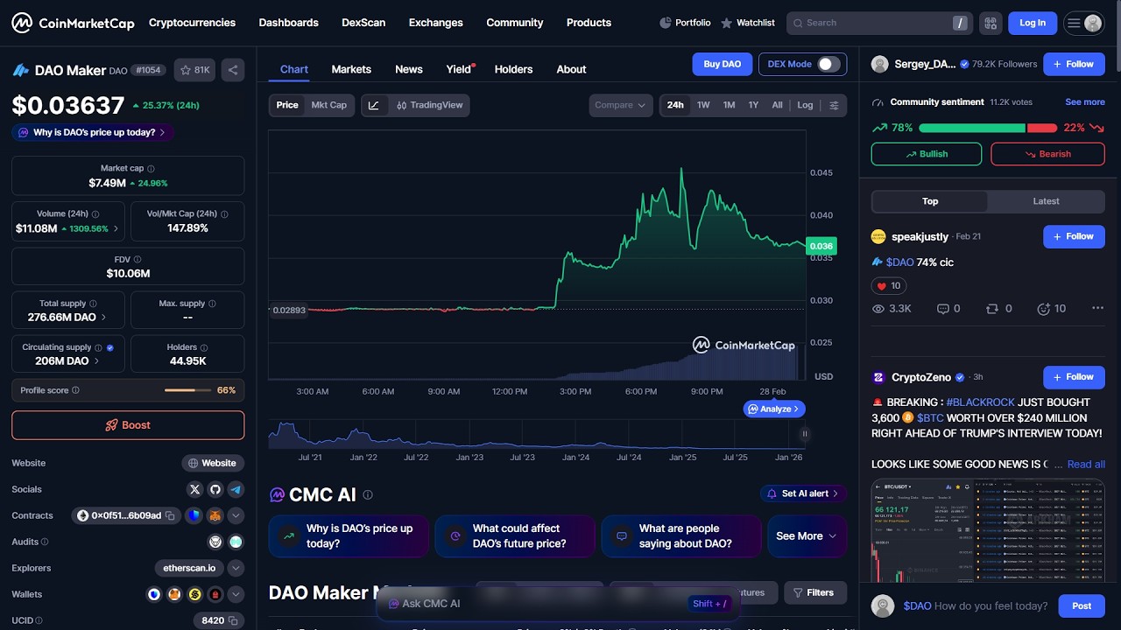Click the orange Boost button
The width and height of the screenshot is (1121, 630).
128,425
